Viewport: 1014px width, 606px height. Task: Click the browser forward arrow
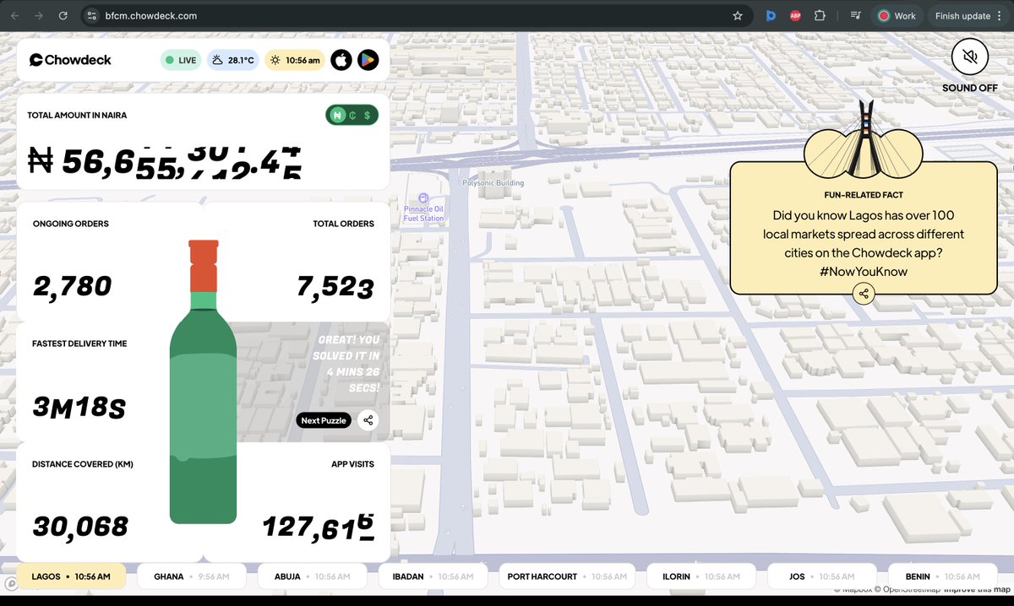point(39,15)
